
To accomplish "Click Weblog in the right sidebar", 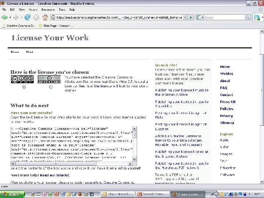I will pos(227,74).
